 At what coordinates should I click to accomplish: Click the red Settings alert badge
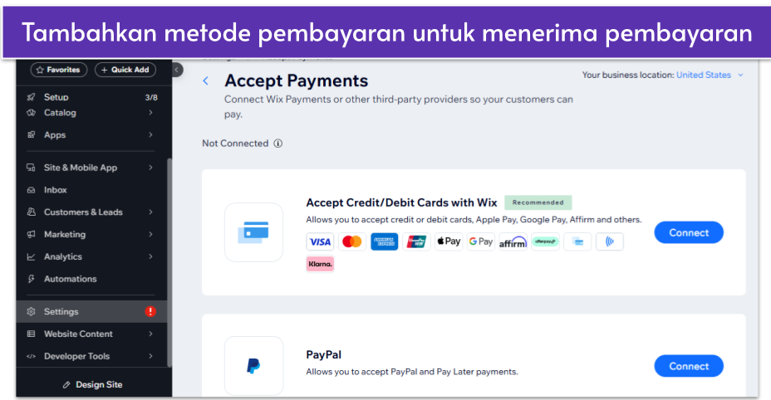pos(150,311)
